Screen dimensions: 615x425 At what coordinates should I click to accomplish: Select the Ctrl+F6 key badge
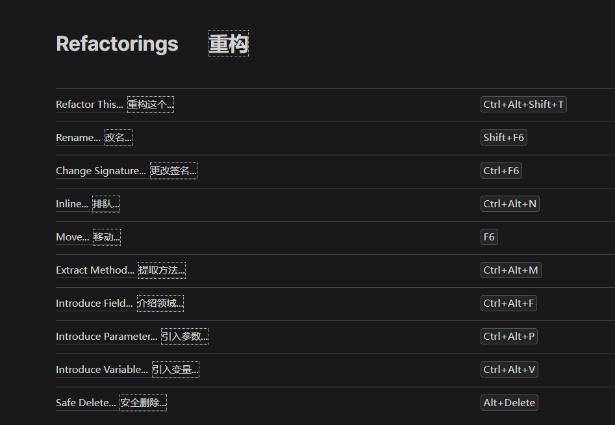pos(501,171)
